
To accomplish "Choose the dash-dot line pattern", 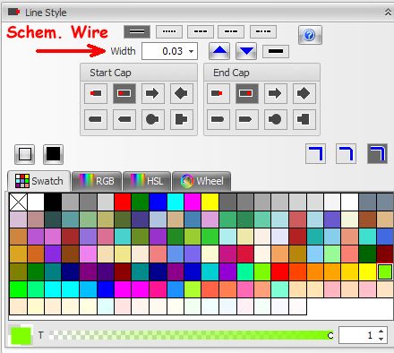I will click(231, 31).
